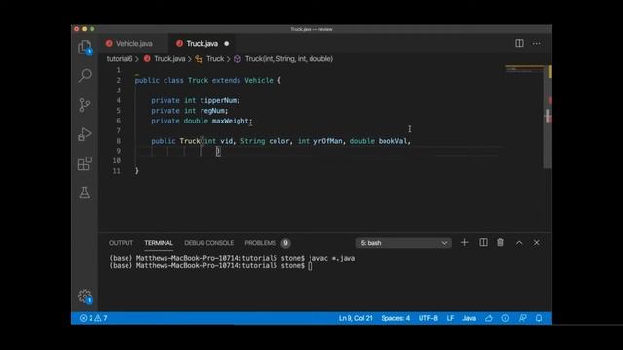Kill terminal with the trash icon
Image resolution: width=623 pixels, height=350 pixels.
[500, 242]
